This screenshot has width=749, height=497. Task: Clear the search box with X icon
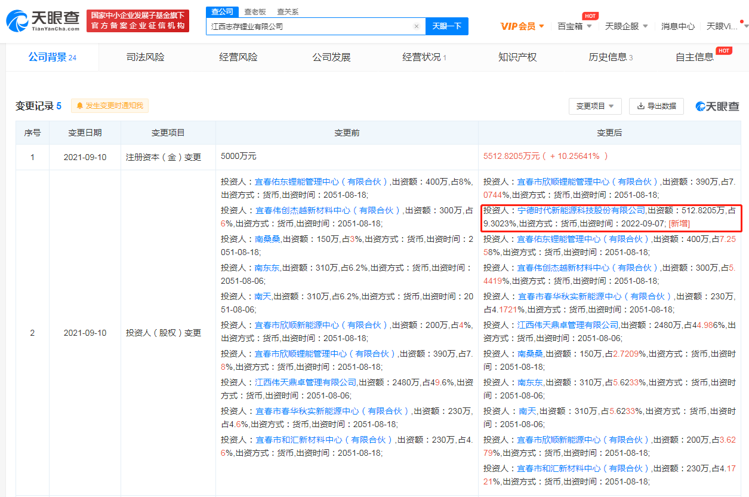[x=417, y=26]
